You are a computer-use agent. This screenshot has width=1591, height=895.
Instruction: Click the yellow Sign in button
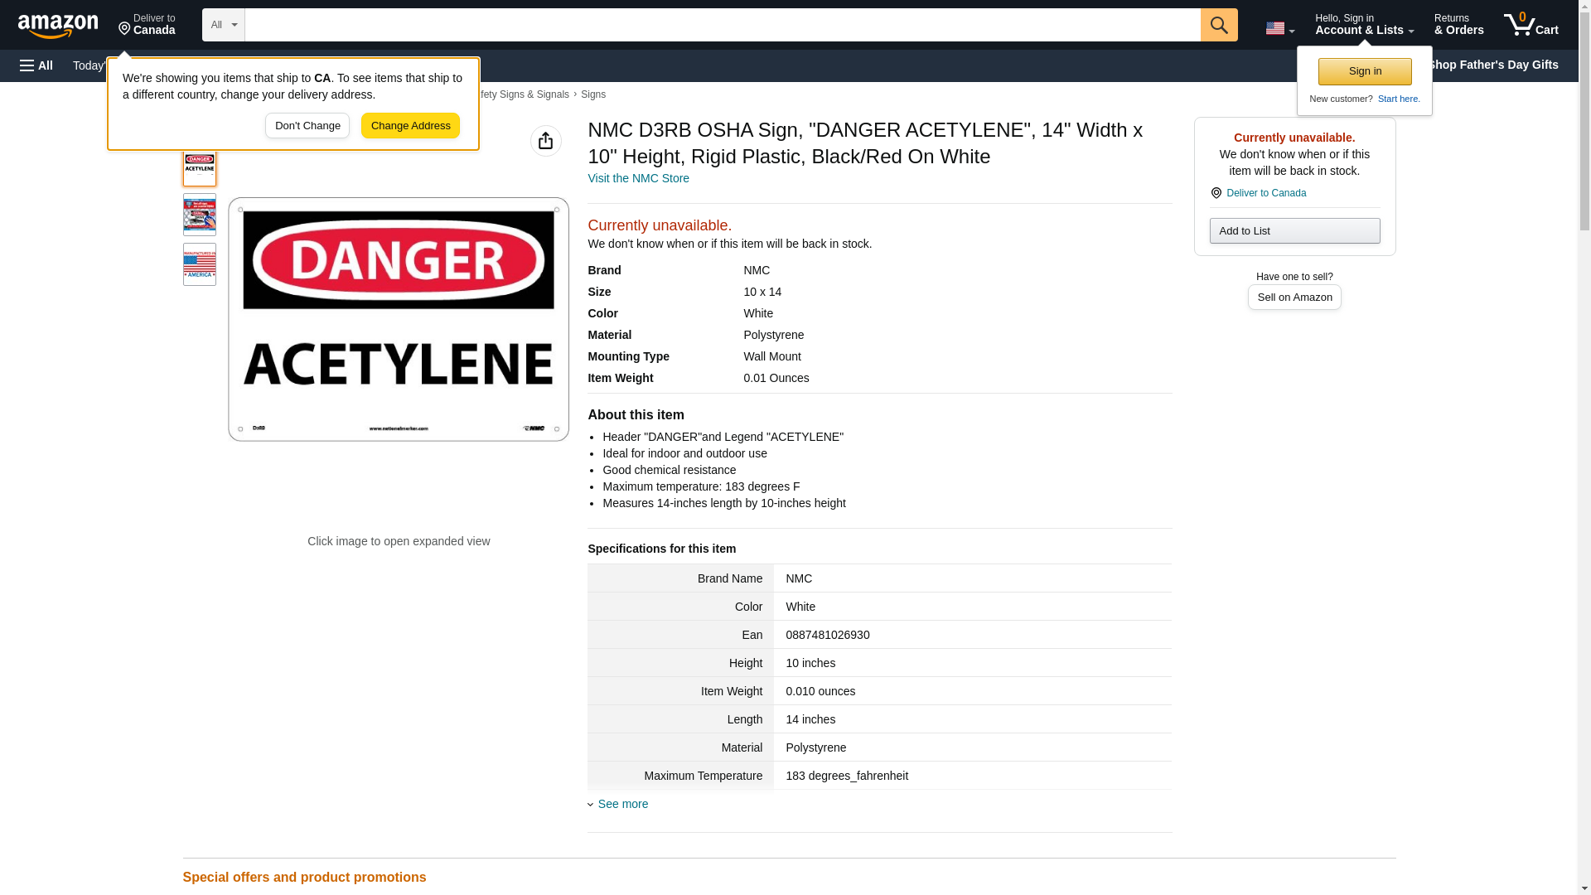pyautogui.click(x=1364, y=71)
